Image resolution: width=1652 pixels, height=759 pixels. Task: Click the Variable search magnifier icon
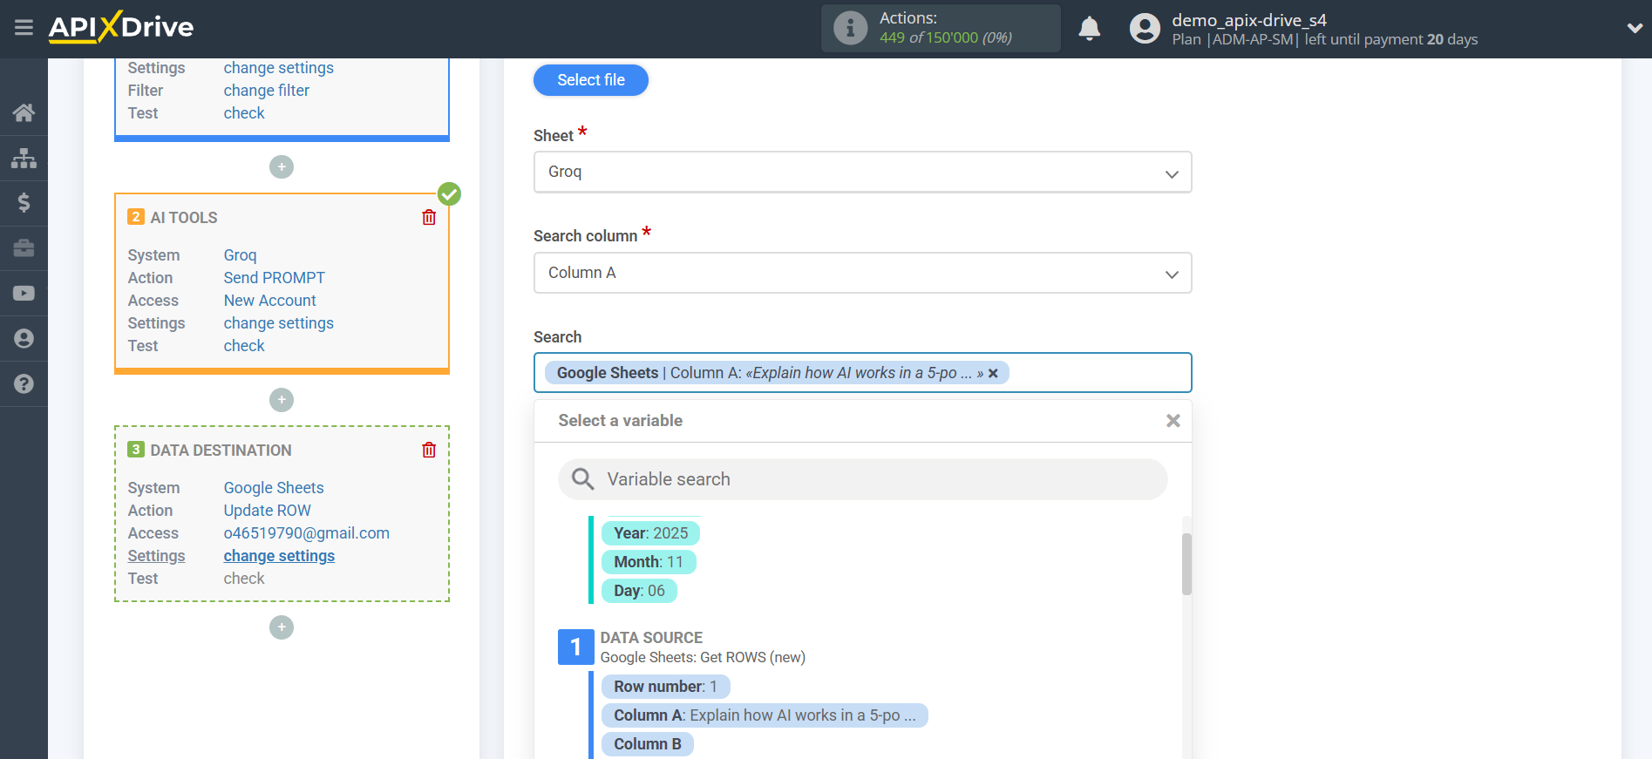pyautogui.click(x=582, y=479)
